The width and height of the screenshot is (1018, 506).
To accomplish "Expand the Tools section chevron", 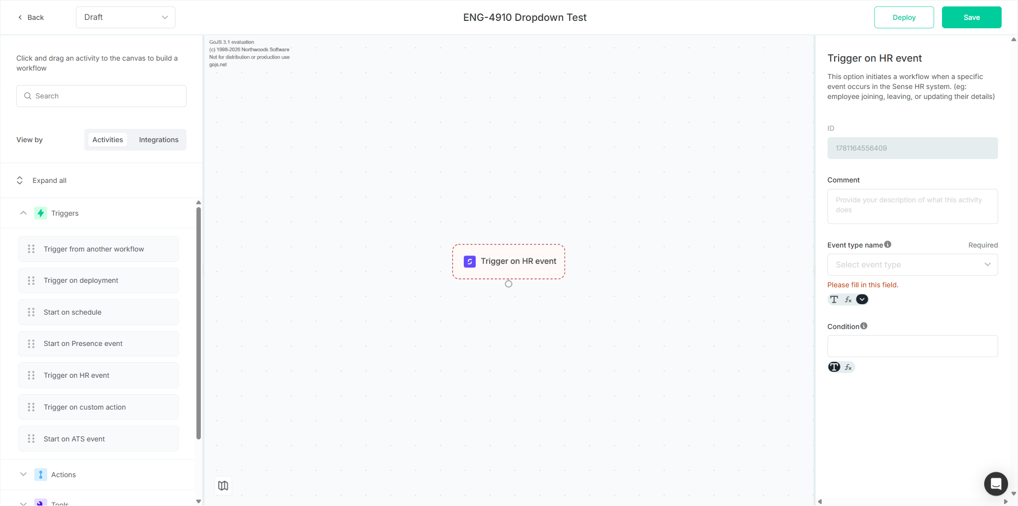I will coord(23,503).
